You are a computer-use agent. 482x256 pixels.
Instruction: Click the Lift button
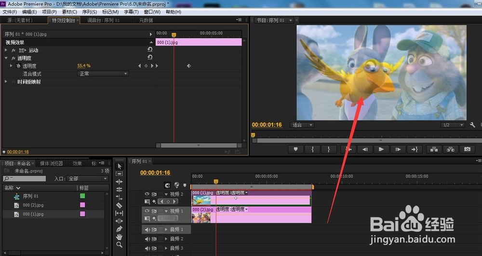click(x=434, y=149)
